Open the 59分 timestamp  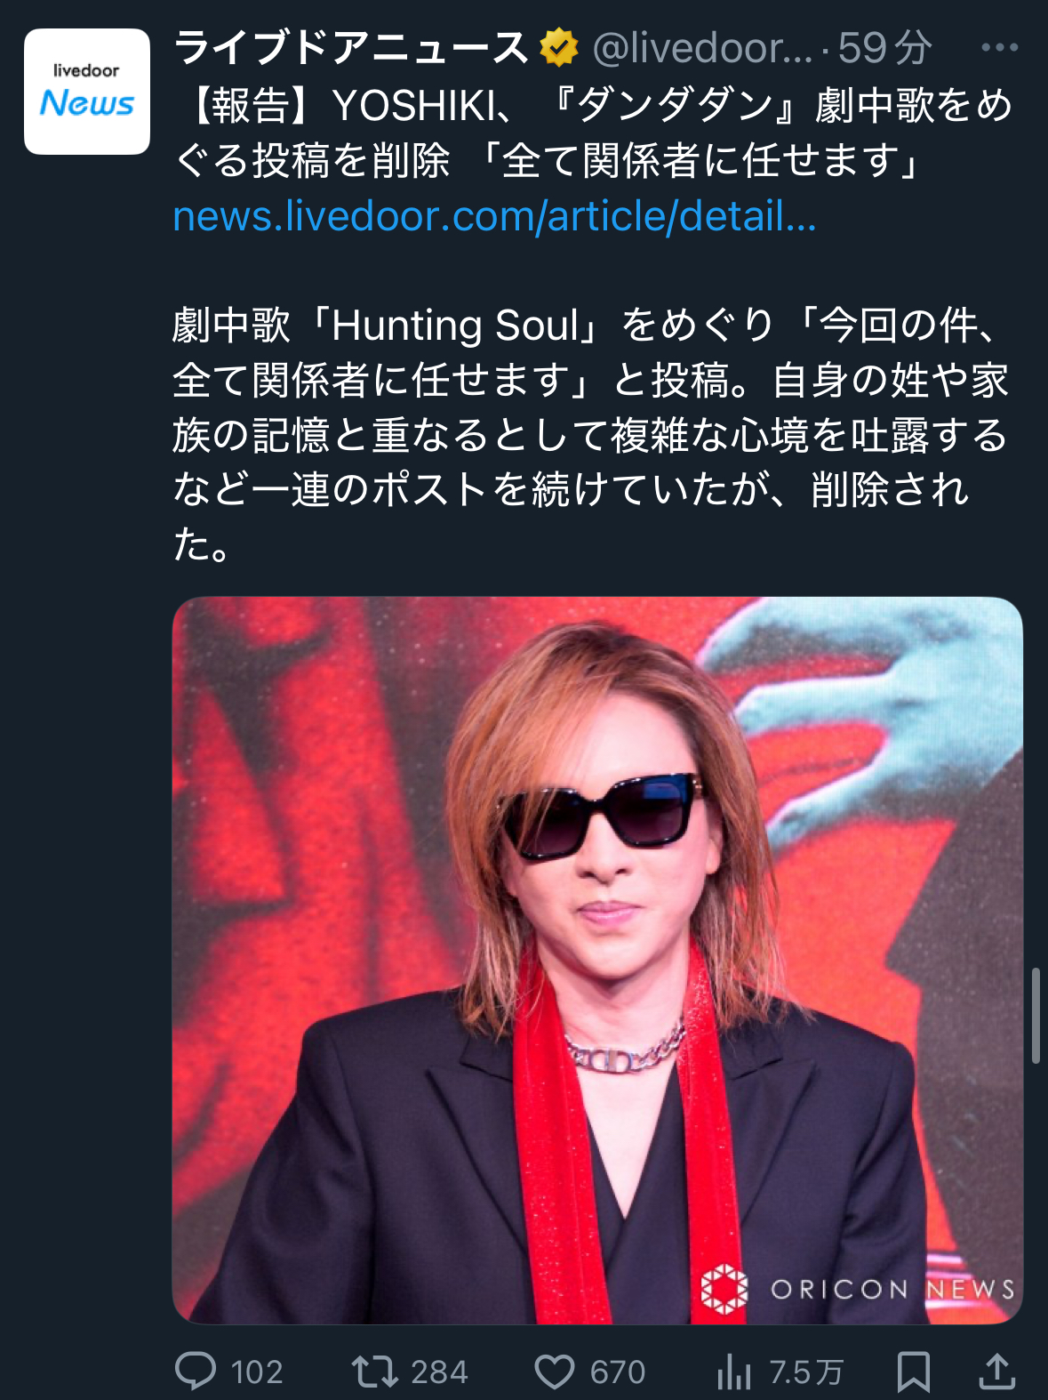pyautogui.click(x=884, y=48)
